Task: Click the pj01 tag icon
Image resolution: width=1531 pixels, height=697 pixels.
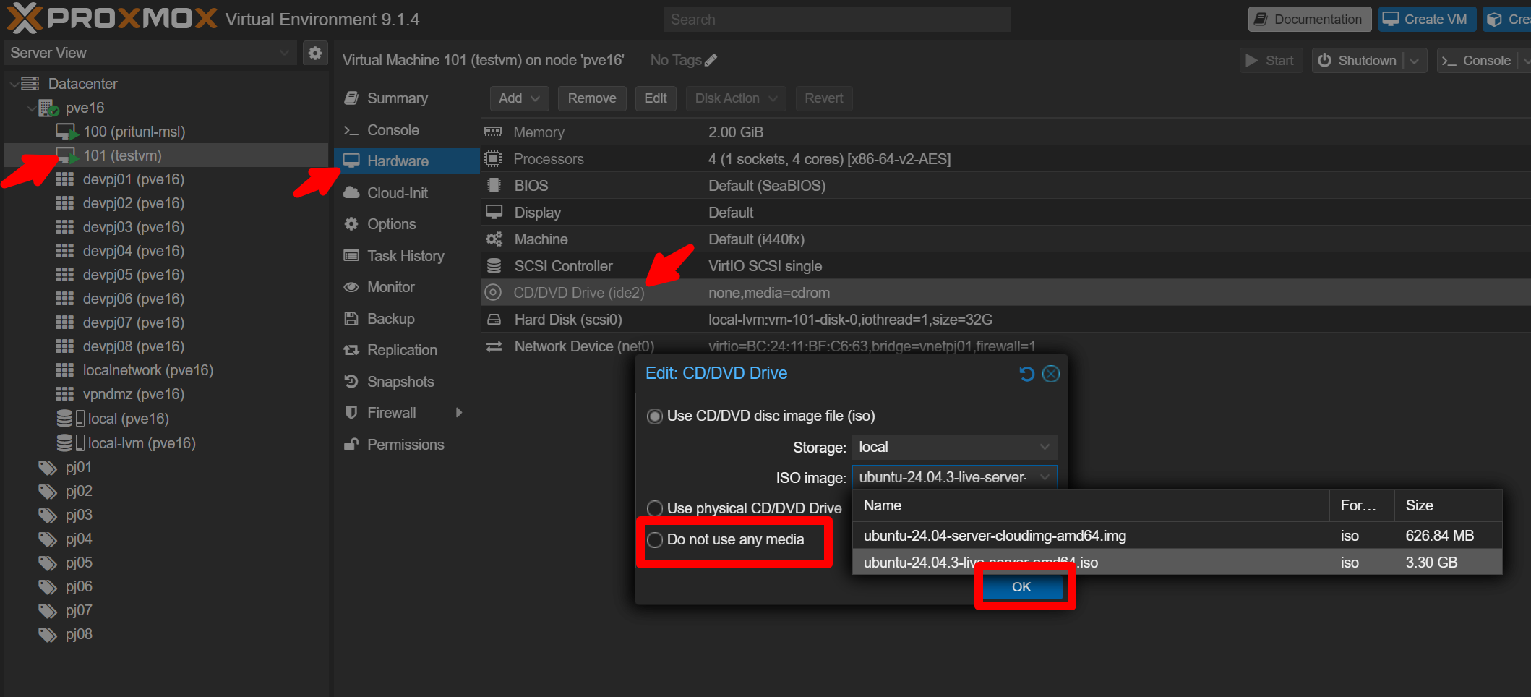Action: 48,468
